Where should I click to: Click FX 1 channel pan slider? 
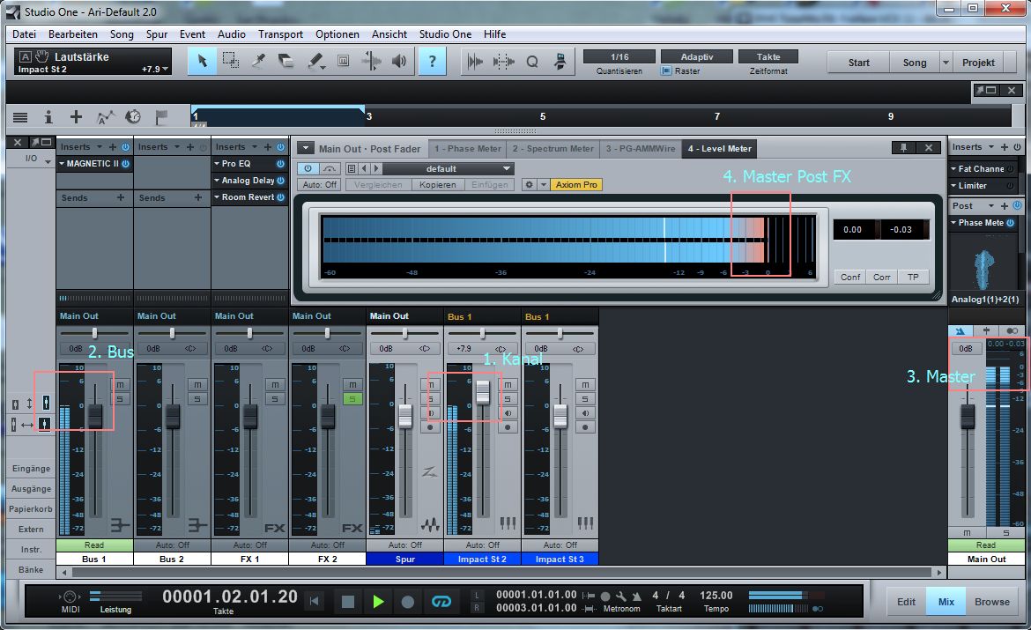pyautogui.click(x=249, y=333)
